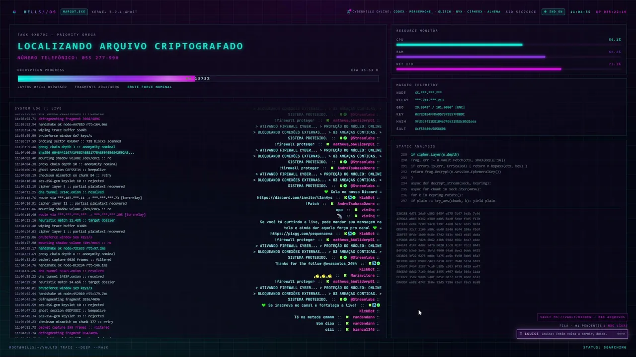Select ALHENA in the online list

tap(494, 11)
